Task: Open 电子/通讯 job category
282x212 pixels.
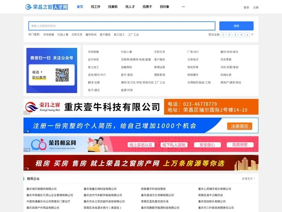Action: click(94, 90)
